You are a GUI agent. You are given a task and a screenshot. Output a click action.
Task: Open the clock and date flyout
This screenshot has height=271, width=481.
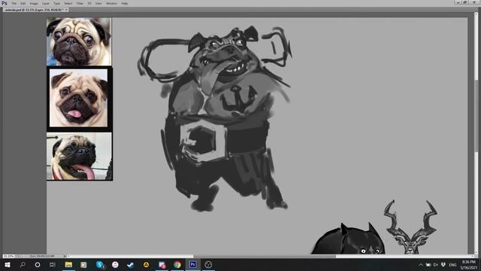[x=468, y=264]
